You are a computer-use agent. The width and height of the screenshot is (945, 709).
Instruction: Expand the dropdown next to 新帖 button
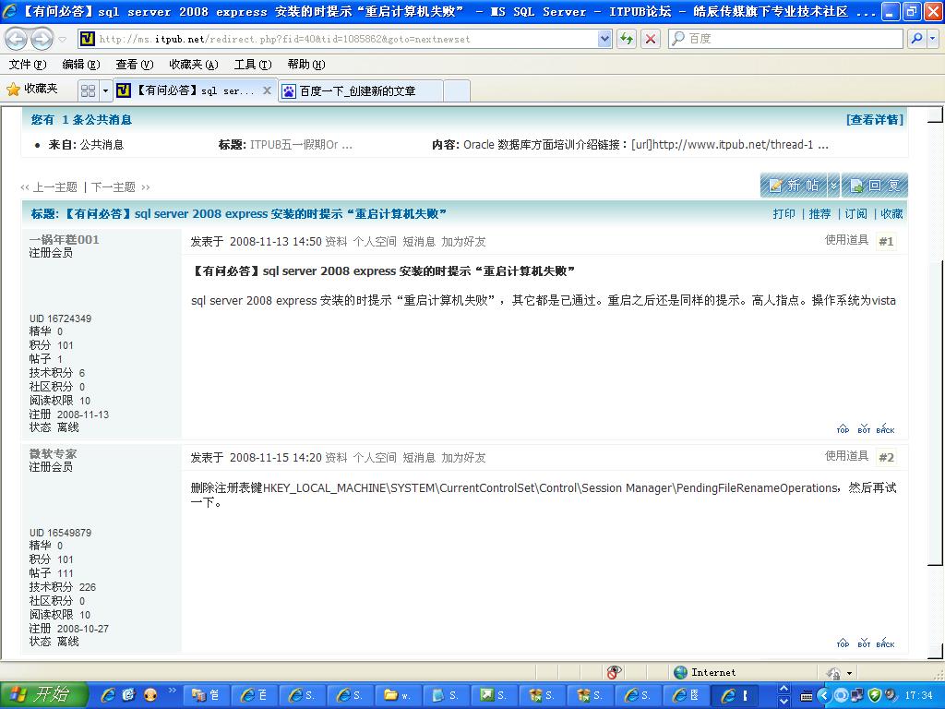click(833, 186)
